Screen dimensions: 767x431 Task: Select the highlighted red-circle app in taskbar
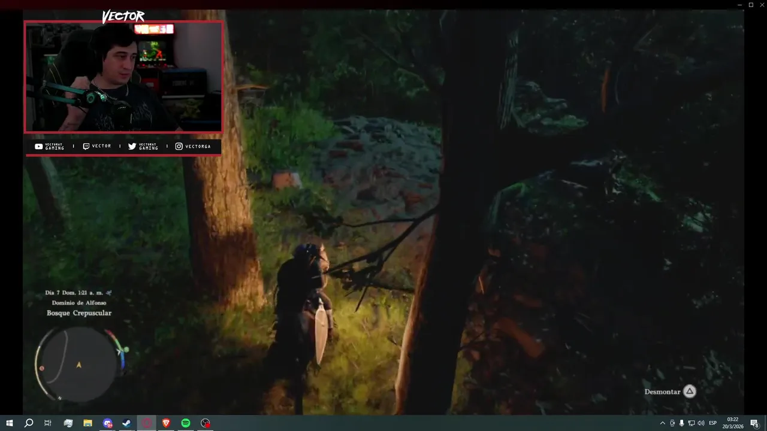click(x=146, y=423)
